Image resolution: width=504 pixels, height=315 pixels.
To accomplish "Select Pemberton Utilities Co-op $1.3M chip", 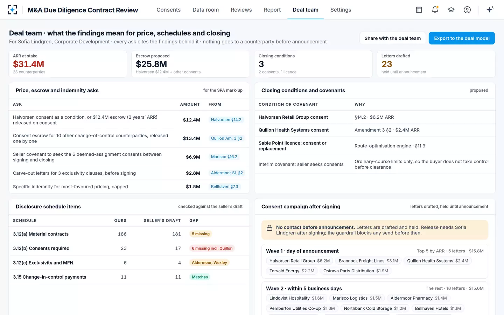I will 302,308.
